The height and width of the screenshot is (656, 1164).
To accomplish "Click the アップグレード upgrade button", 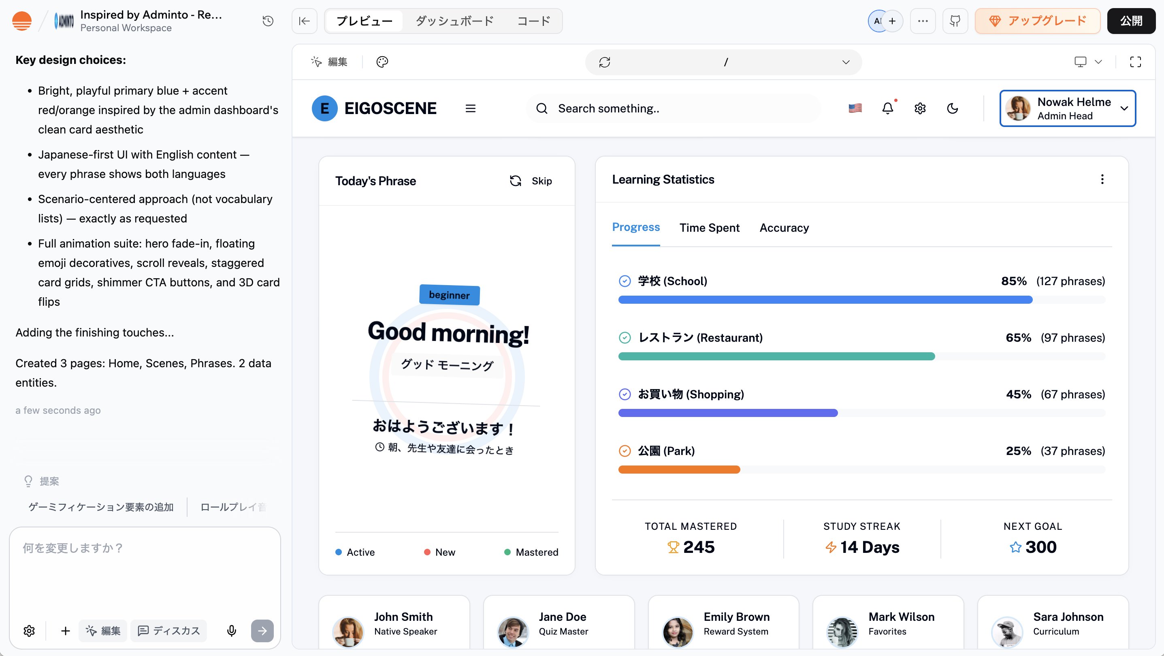I will click(1038, 21).
